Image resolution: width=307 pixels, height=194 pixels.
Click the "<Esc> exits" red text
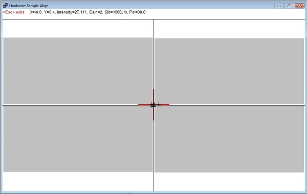click(x=14, y=12)
